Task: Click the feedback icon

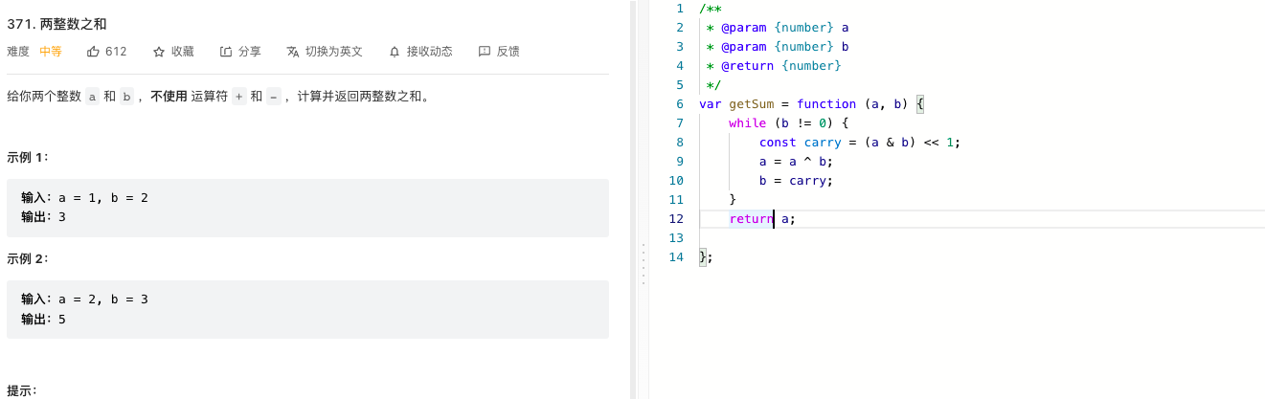Action: click(x=485, y=52)
